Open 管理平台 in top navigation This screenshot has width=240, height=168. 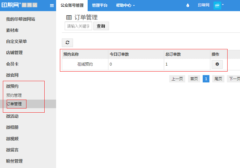[x=100, y=5]
